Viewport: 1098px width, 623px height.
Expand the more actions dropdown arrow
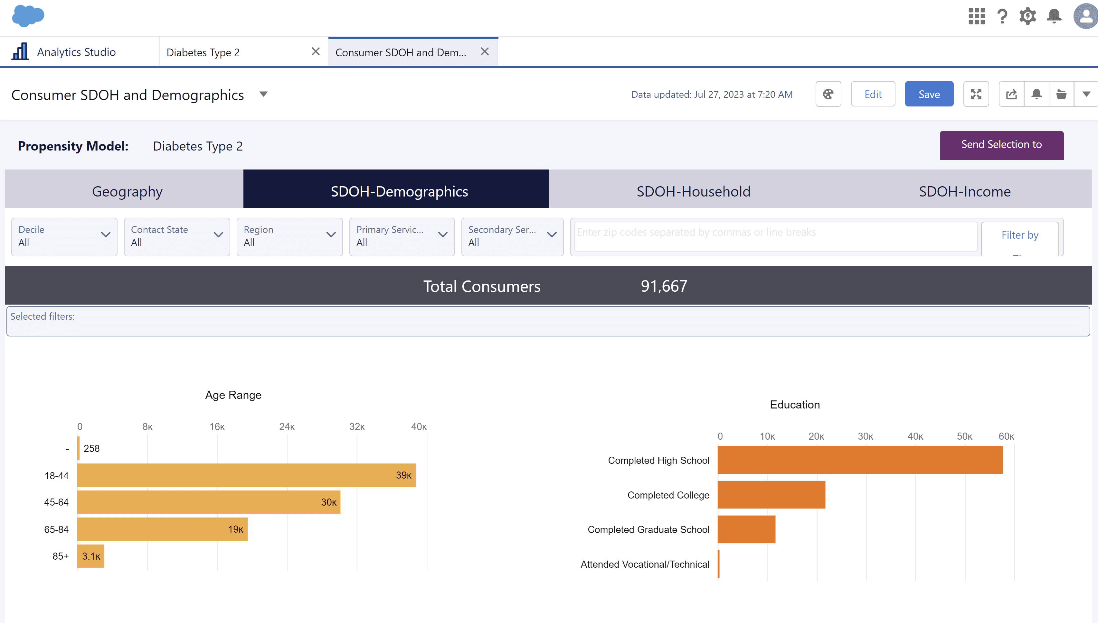1086,94
